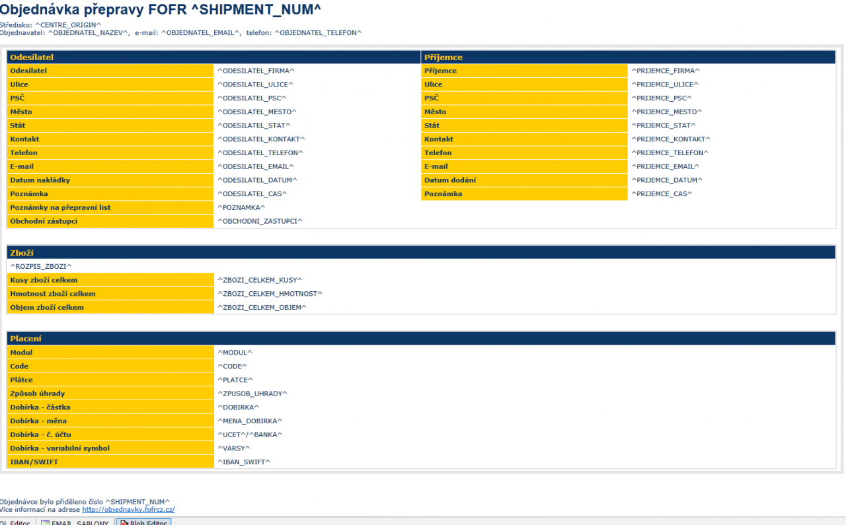Click the Obchodní zástupci label cell
This screenshot has width=846, height=525.
(110, 221)
